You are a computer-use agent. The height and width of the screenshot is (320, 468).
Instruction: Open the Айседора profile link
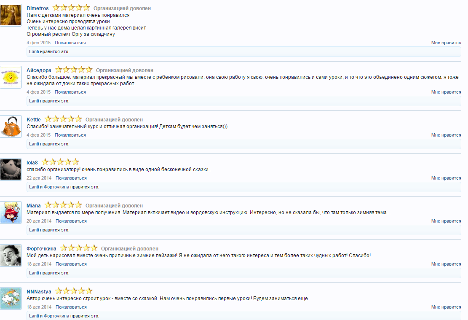pyautogui.click(x=39, y=70)
